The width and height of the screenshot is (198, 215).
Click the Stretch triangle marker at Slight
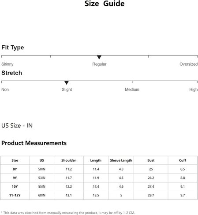click(x=67, y=83)
